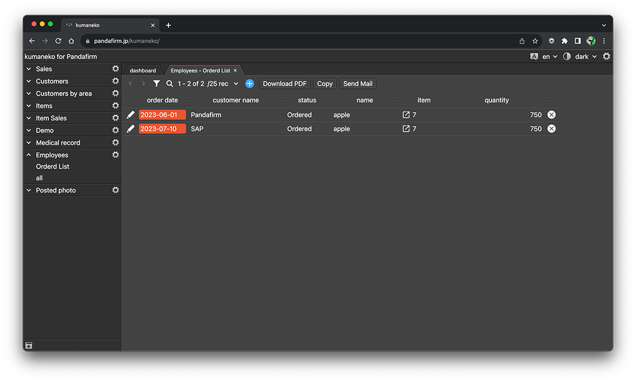Click the search magnifier icon in toolbar

click(x=170, y=84)
